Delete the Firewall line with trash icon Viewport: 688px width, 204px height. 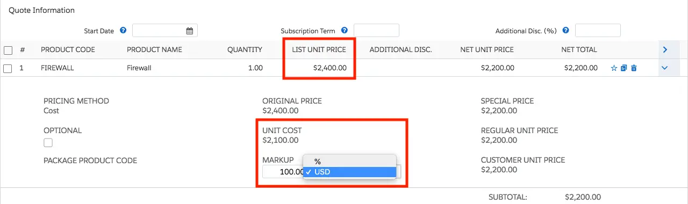[x=634, y=68]
